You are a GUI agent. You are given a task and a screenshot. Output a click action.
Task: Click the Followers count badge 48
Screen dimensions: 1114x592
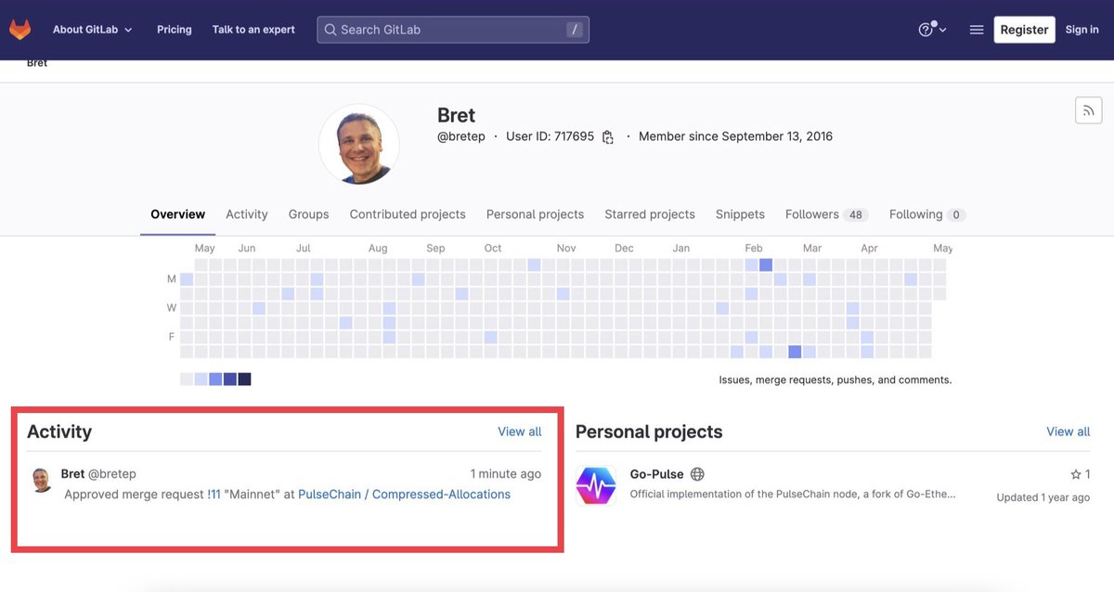pyautogui.click(x=855, y=215)
